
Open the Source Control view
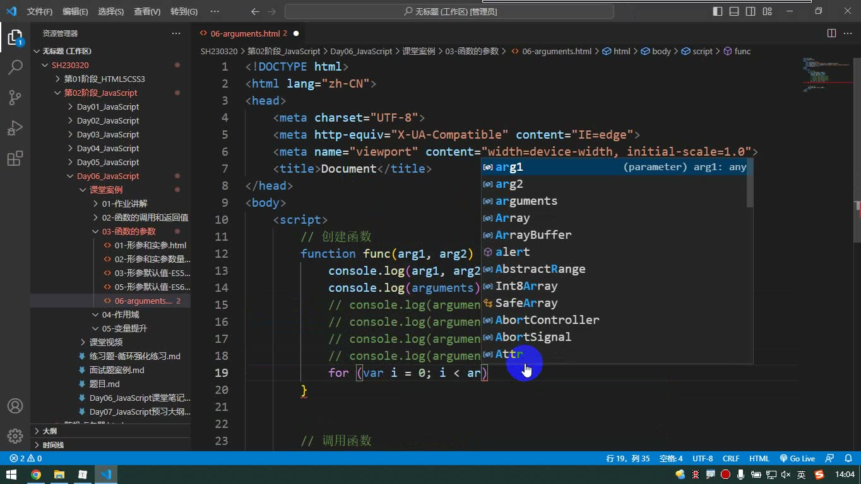pyautogui.click(x=15, y=97)
